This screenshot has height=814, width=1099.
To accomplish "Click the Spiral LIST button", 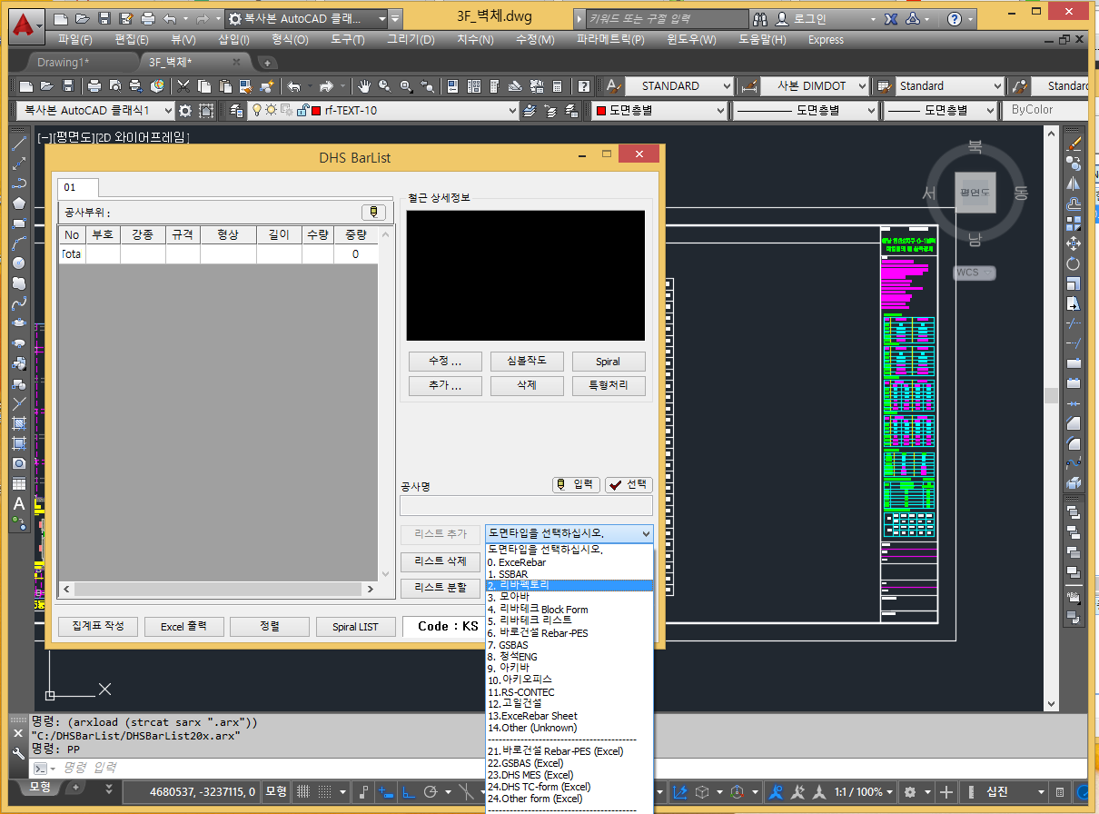I will tap(355, 627).
